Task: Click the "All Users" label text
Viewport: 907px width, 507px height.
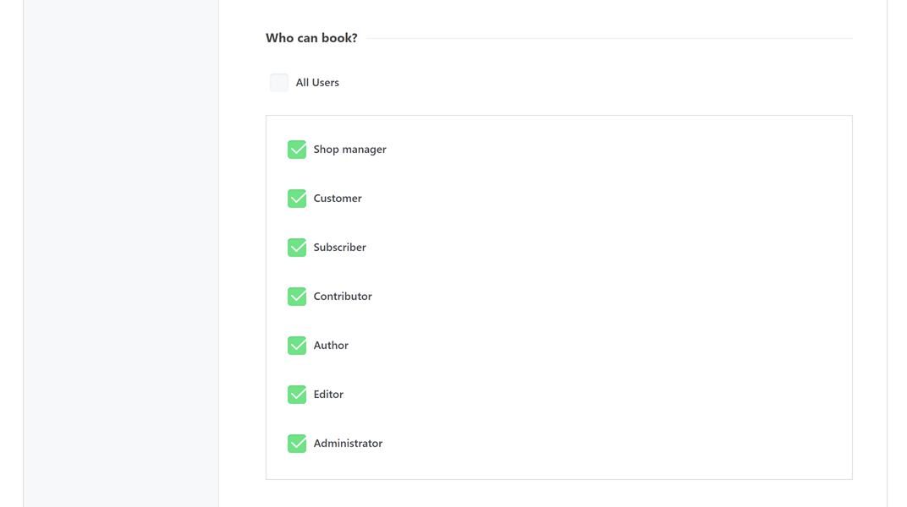Action: click(317, 83)
